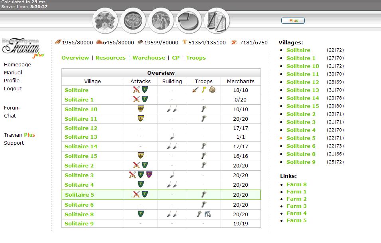Open the village center buildings icon
This screenshot has height=243, width=381.
tap(133, 20)
